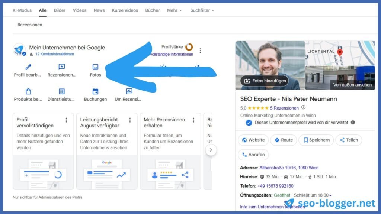
Task: Click the info icon next to 5 Rezensionen
Action: (x=303, y=107)
